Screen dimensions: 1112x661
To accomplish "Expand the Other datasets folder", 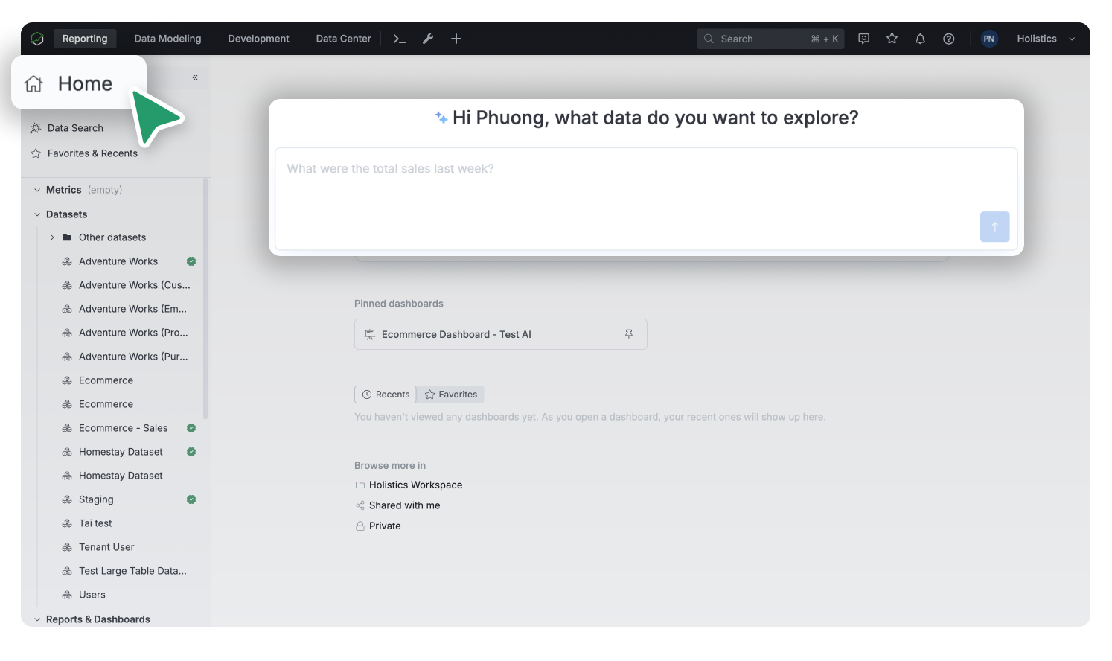I will coord(52,237).
